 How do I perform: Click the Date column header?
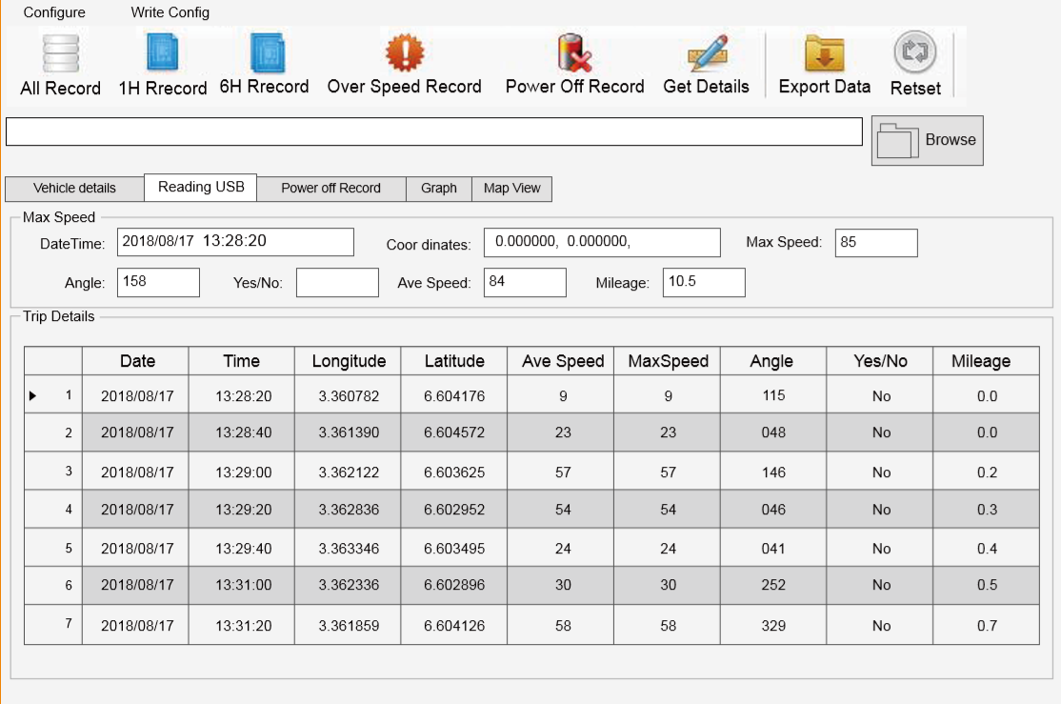click(x=135, y=361)
